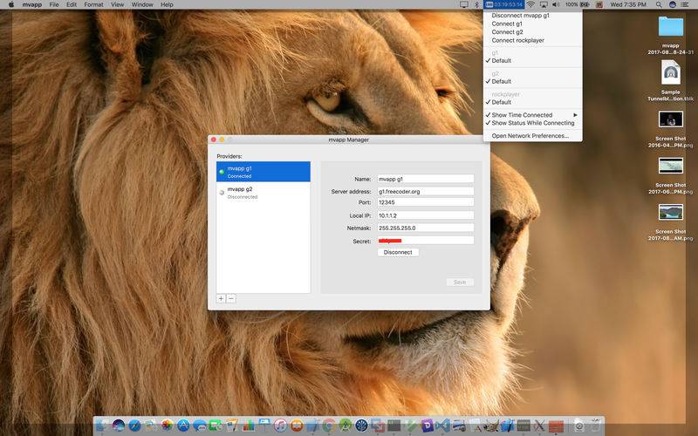Click the Local IP field
The image size is (698, 436).
point(426,215)
